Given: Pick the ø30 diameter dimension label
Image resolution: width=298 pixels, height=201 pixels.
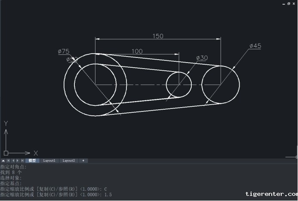Looking at the screenshot, I should coord(202,58).
